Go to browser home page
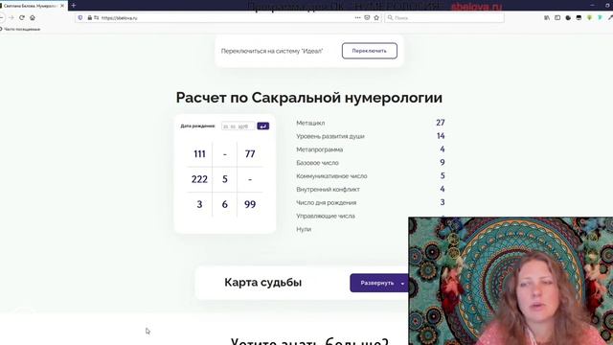 click(33, 17)
